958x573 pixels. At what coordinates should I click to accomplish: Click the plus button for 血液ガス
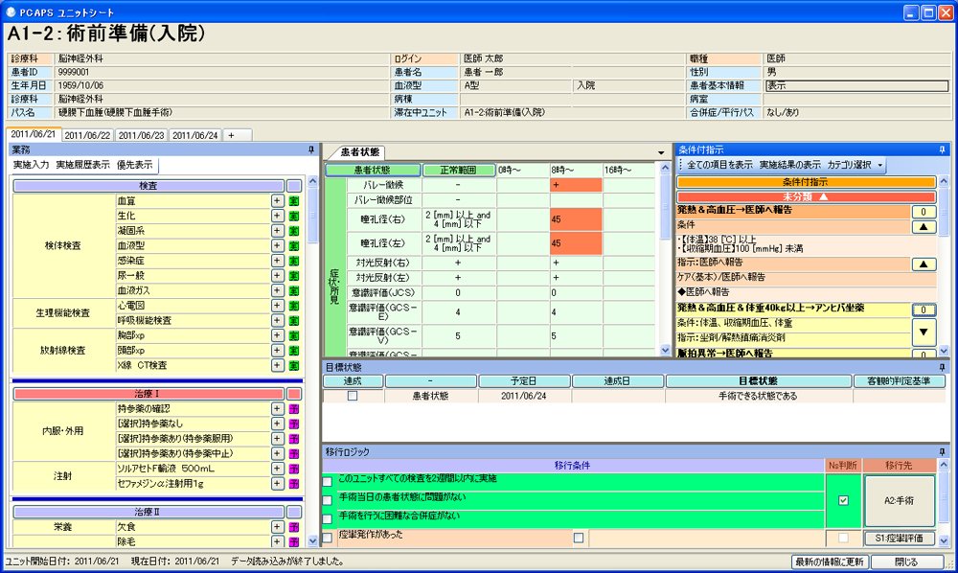pyautogui.click(x=278, y=290)
